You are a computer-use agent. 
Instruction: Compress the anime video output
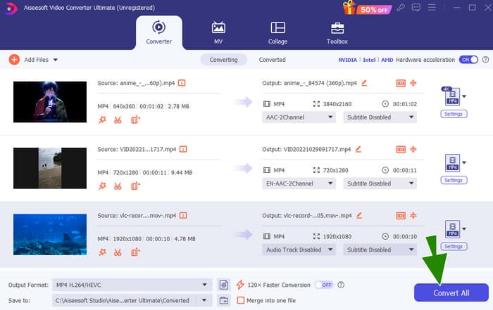pyautogui.click(x=413, y=83)
